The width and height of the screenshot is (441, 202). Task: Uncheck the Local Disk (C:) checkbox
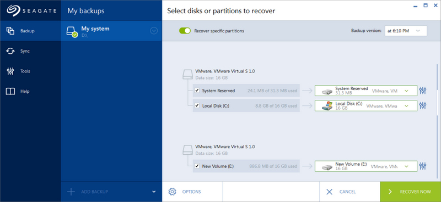(197, 105)
